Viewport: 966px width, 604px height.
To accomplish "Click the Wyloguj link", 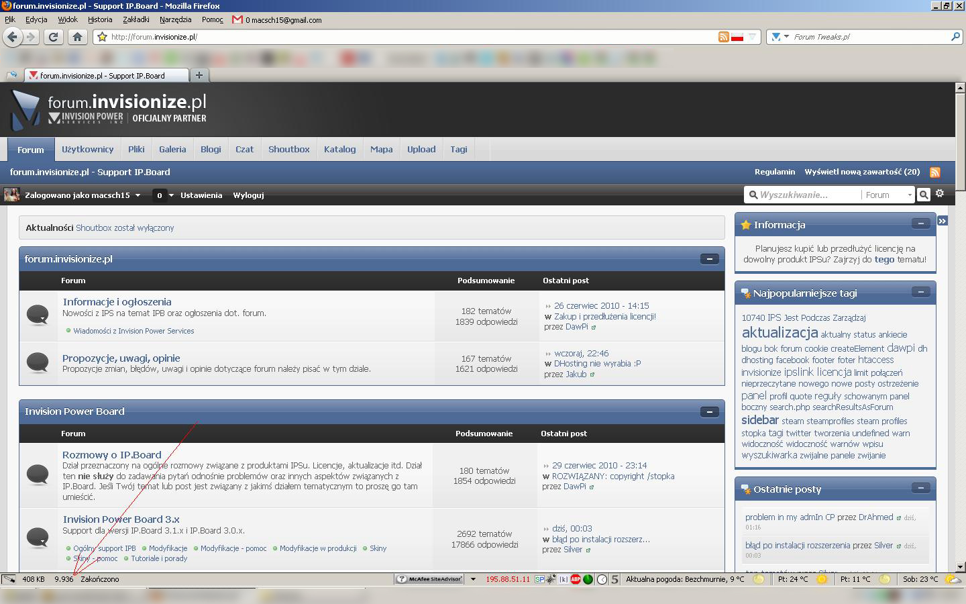I will [x=248, y=195].
